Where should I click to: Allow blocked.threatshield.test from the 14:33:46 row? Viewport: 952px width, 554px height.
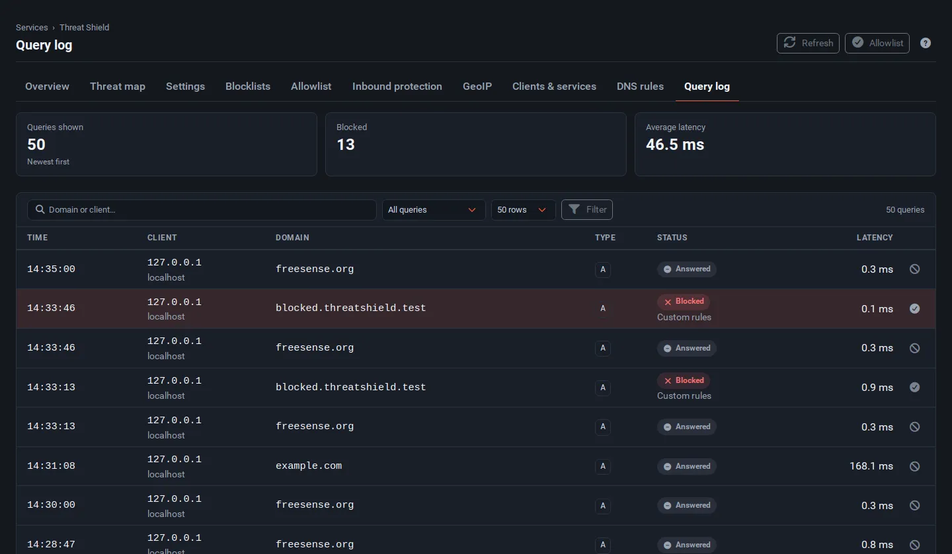coord(914,308)
